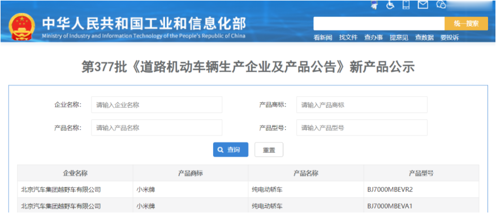Click the 重置 reset button
496x217 pixels.
[269, 150]
